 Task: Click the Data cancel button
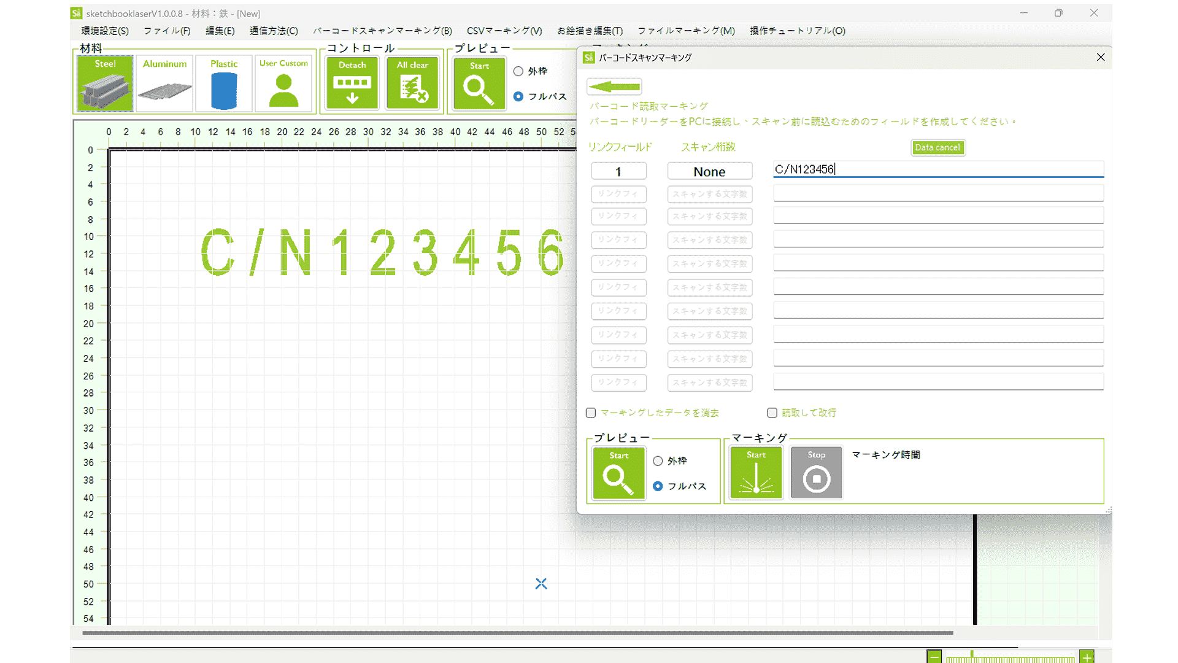point(937,147)
